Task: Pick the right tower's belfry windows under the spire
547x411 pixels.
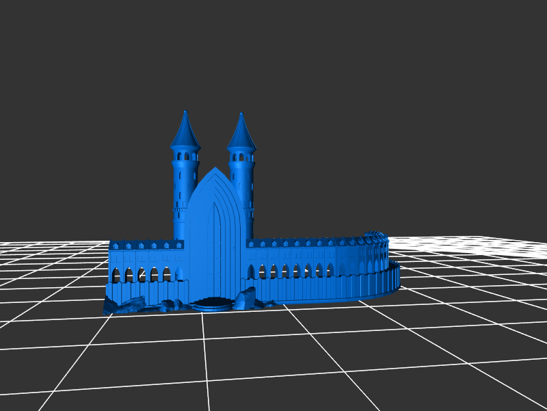Action: click(x=240, y=157)
